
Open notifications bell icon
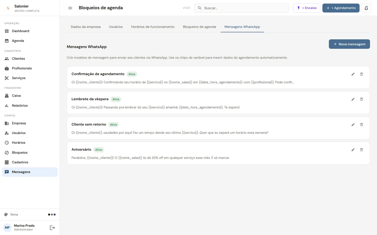[x=366, y=8]
